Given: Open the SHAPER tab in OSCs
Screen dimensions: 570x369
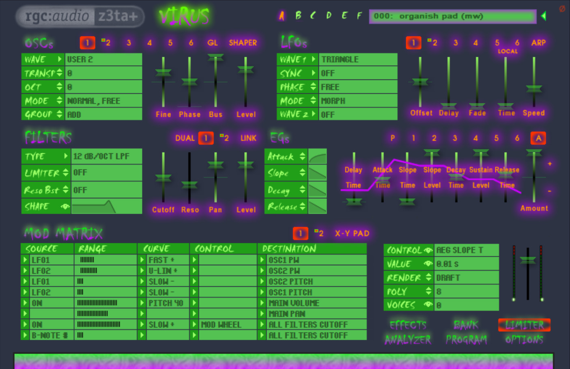Looking at the screenshot, I should [243, 43].
